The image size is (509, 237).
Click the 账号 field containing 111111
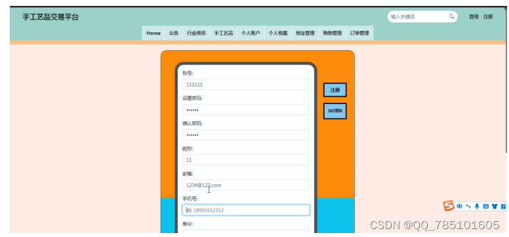pyautogui.click(x=246, y=84)
